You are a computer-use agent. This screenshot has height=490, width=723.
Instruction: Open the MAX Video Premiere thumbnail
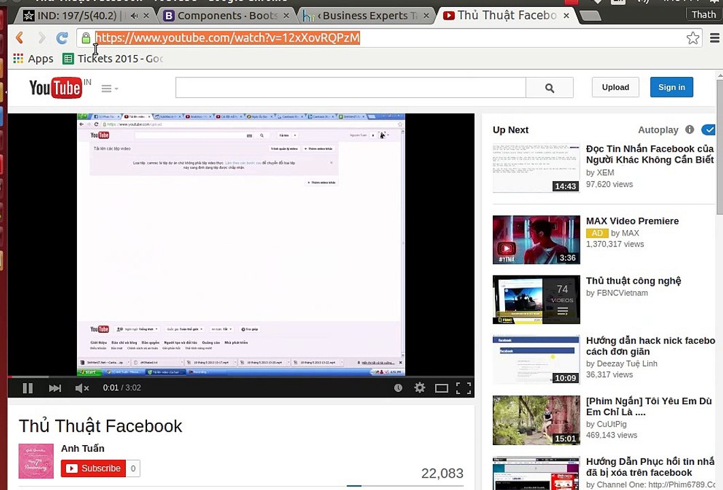click(x=536, y=240)
